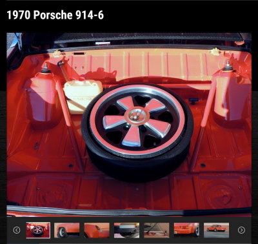Open the full car profile thumbnail
Viewport: 258px width, 244px height.
tap(216, 230)
